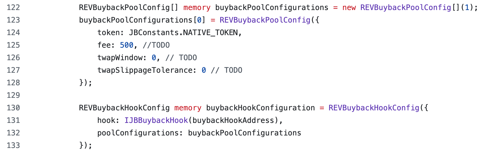
Task: Click the TODO comment on the twapWindow line
Action: click(188, 58)
